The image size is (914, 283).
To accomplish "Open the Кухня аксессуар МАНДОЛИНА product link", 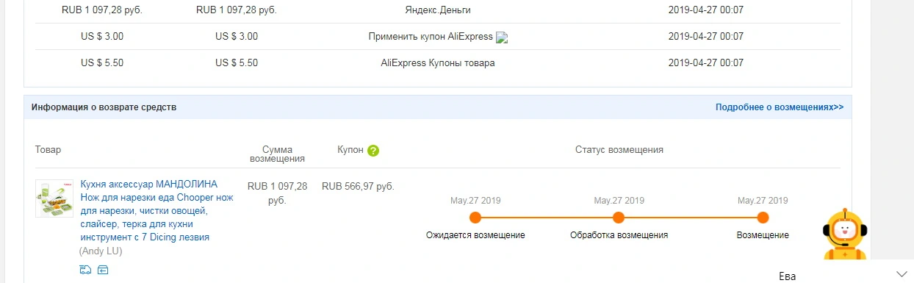I will pos(157,211).
